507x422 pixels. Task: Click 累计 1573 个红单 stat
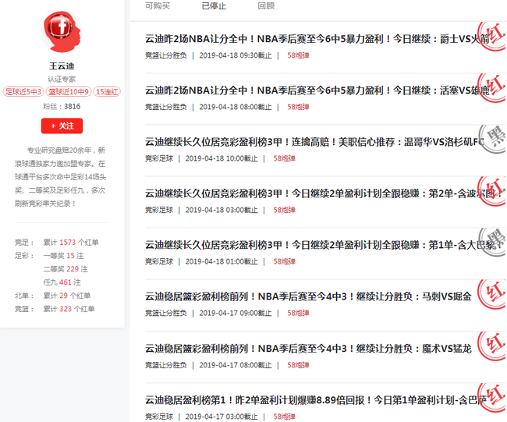71,243
